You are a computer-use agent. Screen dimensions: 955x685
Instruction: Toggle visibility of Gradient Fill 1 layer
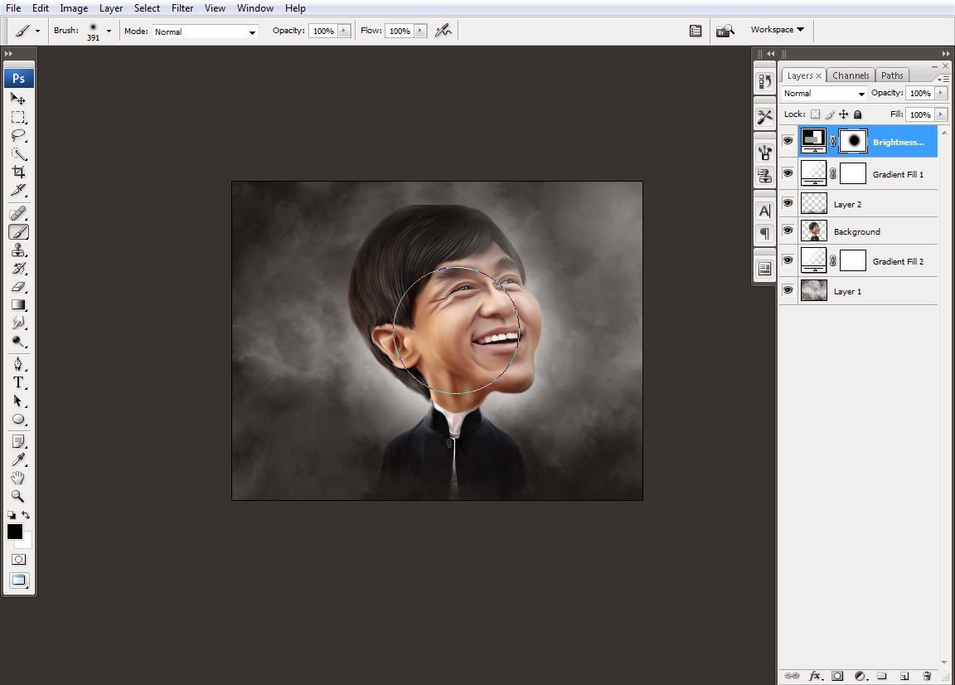point(788,174)
